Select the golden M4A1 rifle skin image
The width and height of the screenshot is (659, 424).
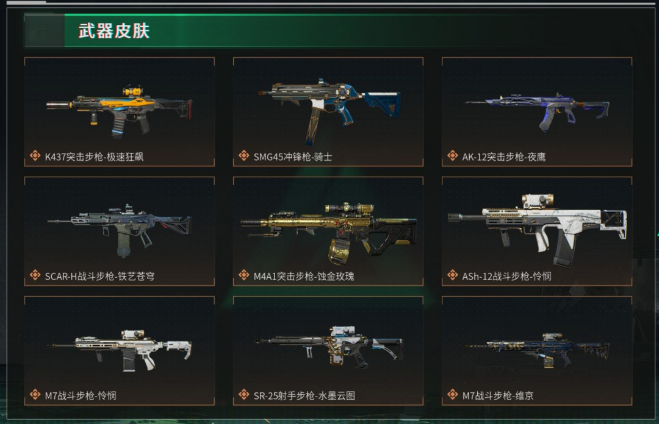(329, 233)
